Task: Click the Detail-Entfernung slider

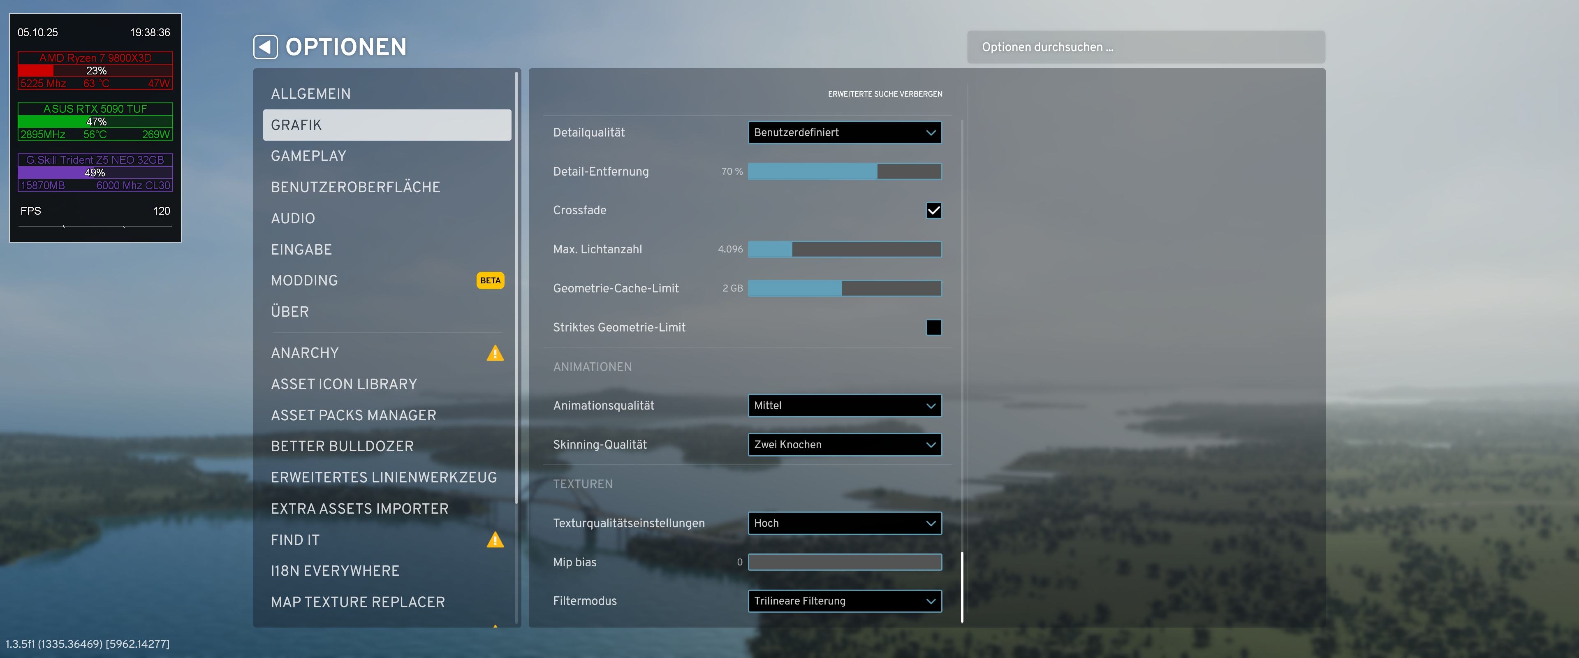Action: coord(844,172)
